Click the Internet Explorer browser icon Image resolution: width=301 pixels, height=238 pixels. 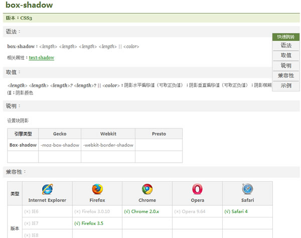[x=47, y=189]
